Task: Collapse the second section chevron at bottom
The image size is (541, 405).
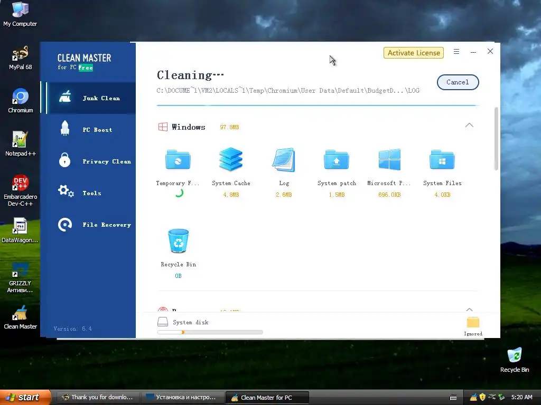Action: tap(469, 309)
